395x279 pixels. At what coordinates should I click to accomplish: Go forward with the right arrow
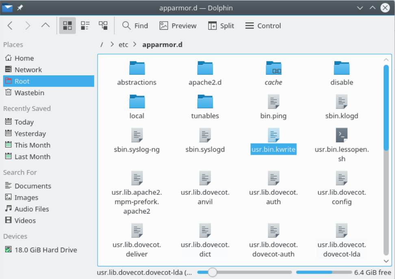tap(28, 26)
